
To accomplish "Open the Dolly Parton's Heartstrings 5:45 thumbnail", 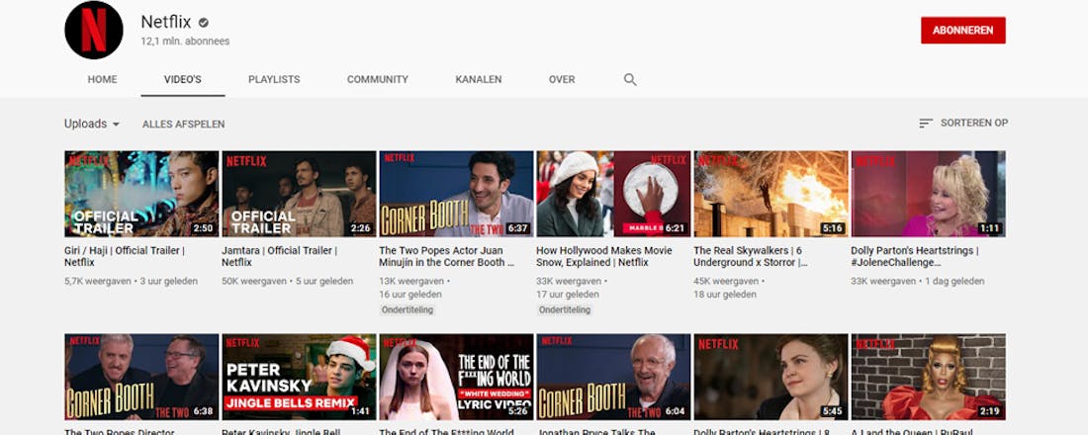I will tap(771, 377).
